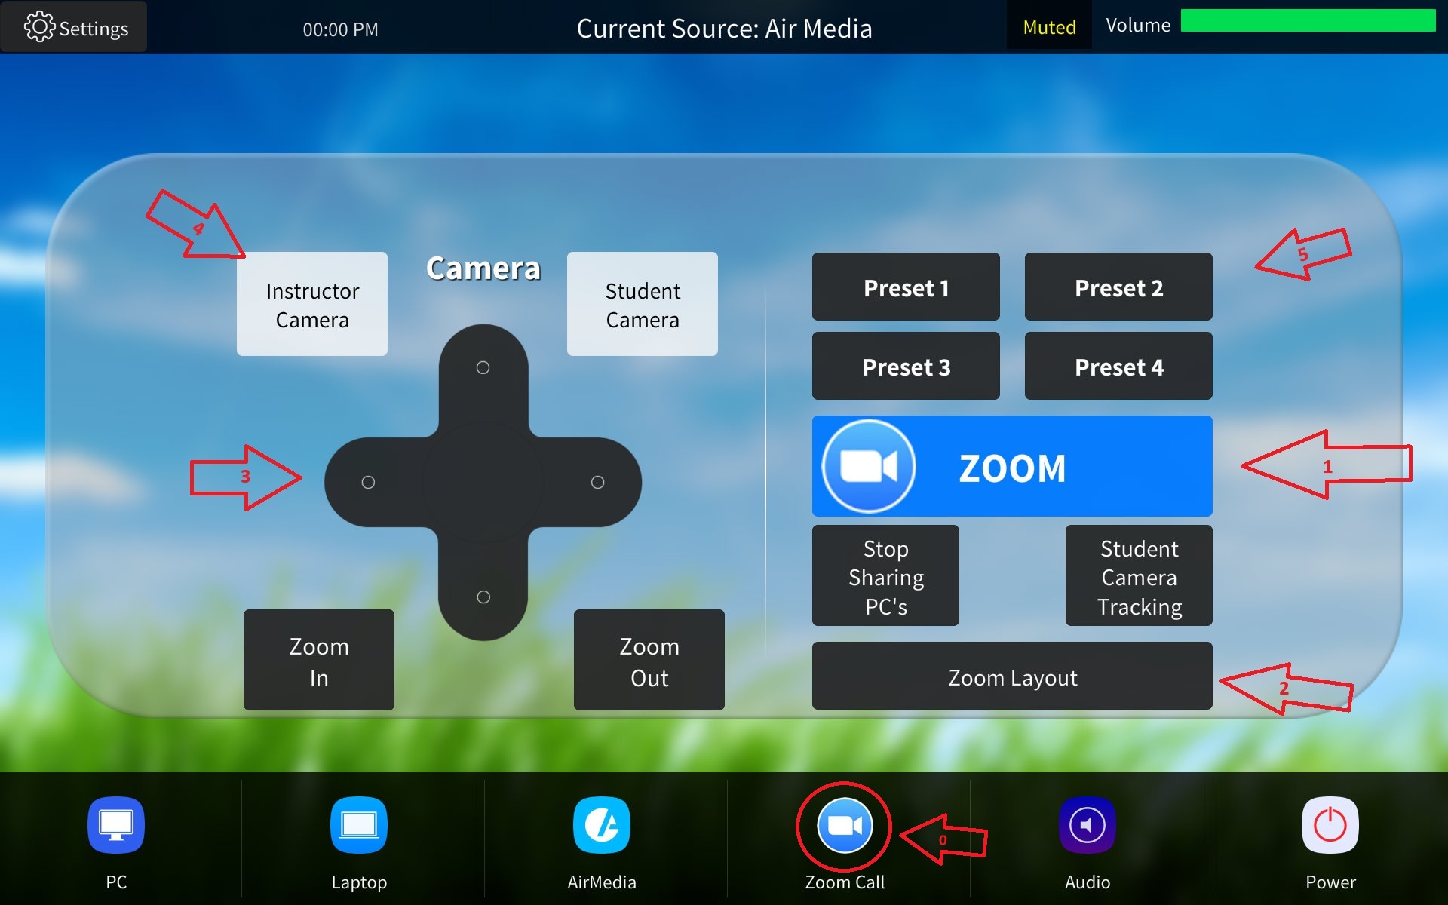Screen dimensions: 1448x905
Task: Recall camera Preset 1
Action: [906, 287]
